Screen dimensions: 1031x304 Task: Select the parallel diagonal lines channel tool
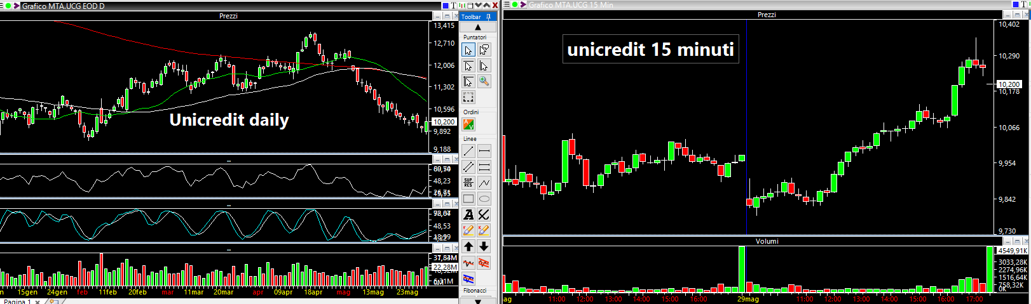click(x=468, y=167)
